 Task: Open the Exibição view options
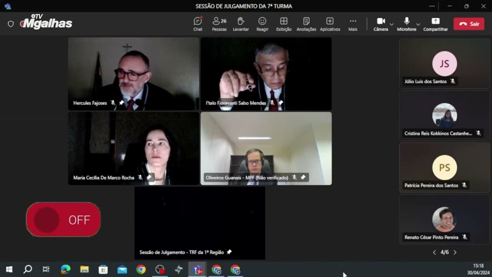[x=284, y=24]
